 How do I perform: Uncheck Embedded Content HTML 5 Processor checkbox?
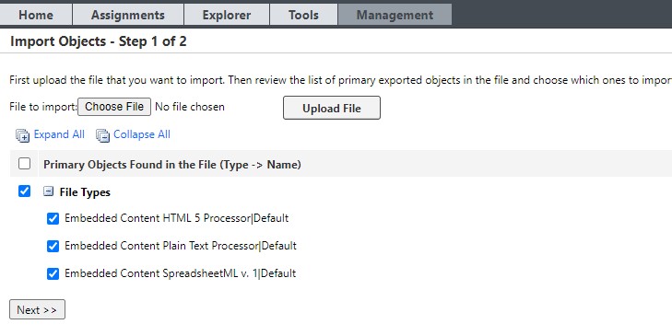coord(53,219)
